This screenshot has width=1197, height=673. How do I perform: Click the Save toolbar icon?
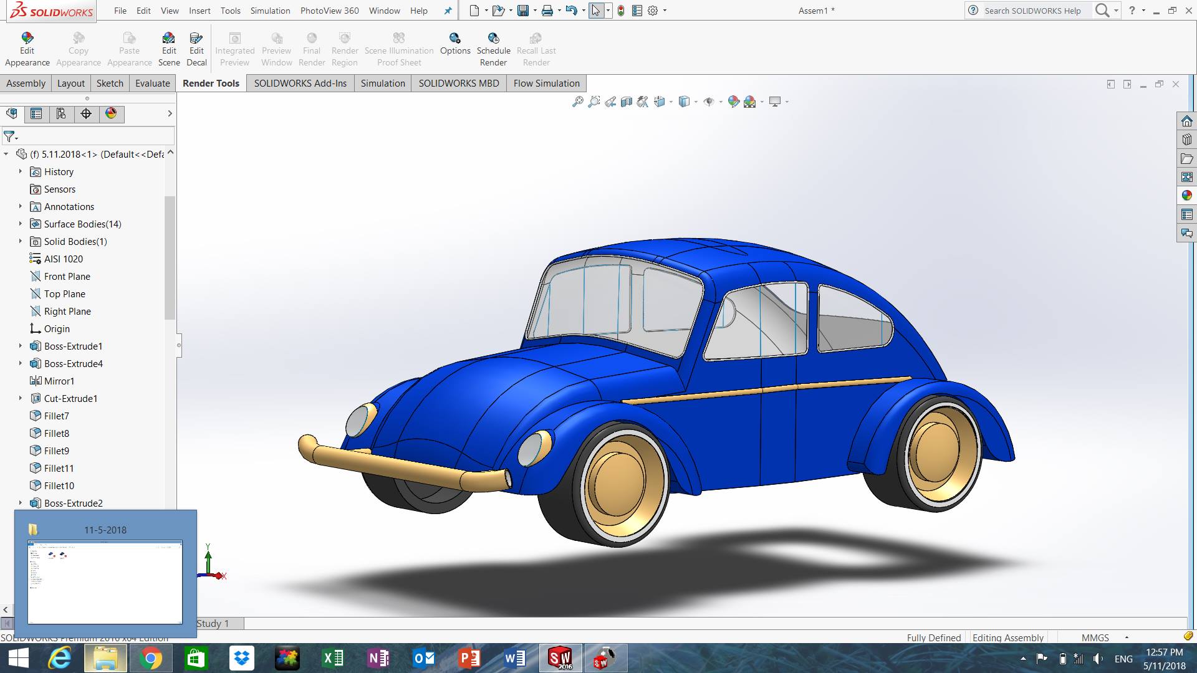tap(523, 11)
